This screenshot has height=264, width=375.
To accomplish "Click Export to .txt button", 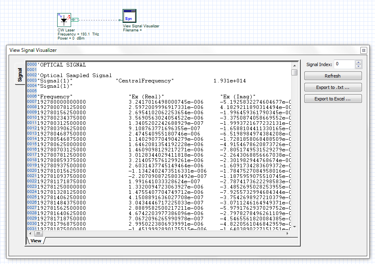I will (x=332, y=87).
